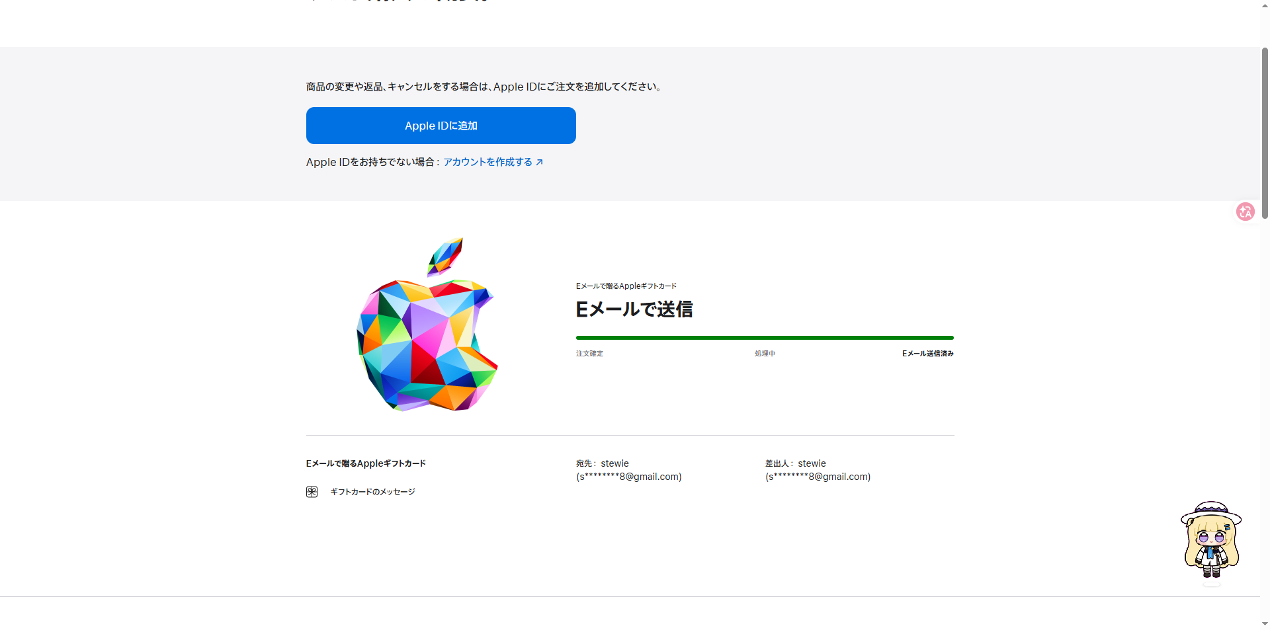1270x630 pixels.
Task: Click the pink translate extension icon
Action: (x=1246, y=212)
